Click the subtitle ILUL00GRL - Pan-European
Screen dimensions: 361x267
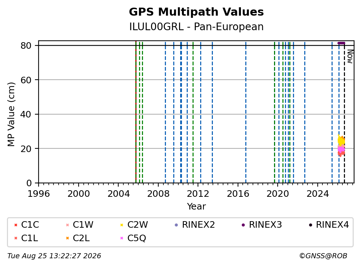coord(196,27)
